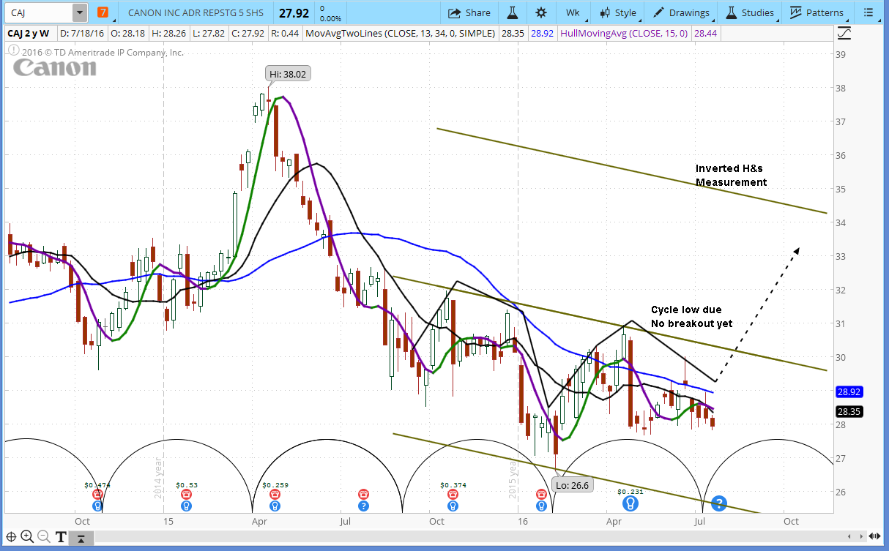Click the CAJ 2 y W chart label
Image resolution: width=889 pixels, height=551 pixels.
(x=29, y=33)
